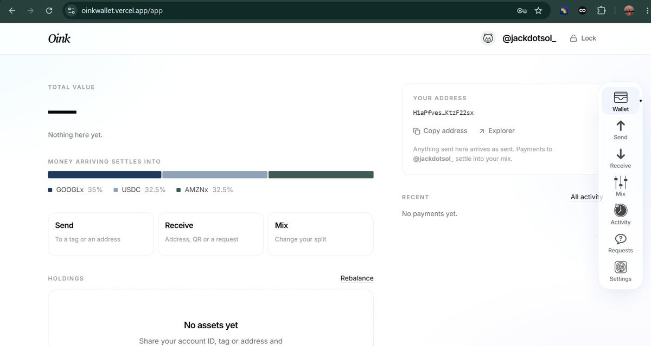
Task: Click the 'No assets yet' heading
Action: coord(211,325)
